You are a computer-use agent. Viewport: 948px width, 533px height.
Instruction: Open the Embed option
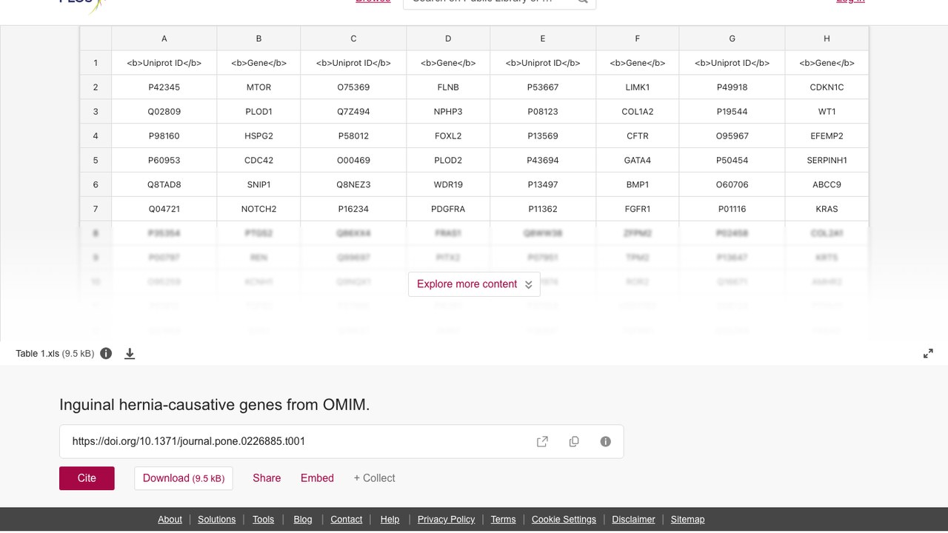coord(317,478)
